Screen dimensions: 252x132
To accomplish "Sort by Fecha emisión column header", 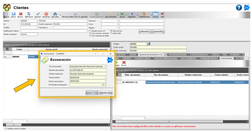I will (221, 75).
